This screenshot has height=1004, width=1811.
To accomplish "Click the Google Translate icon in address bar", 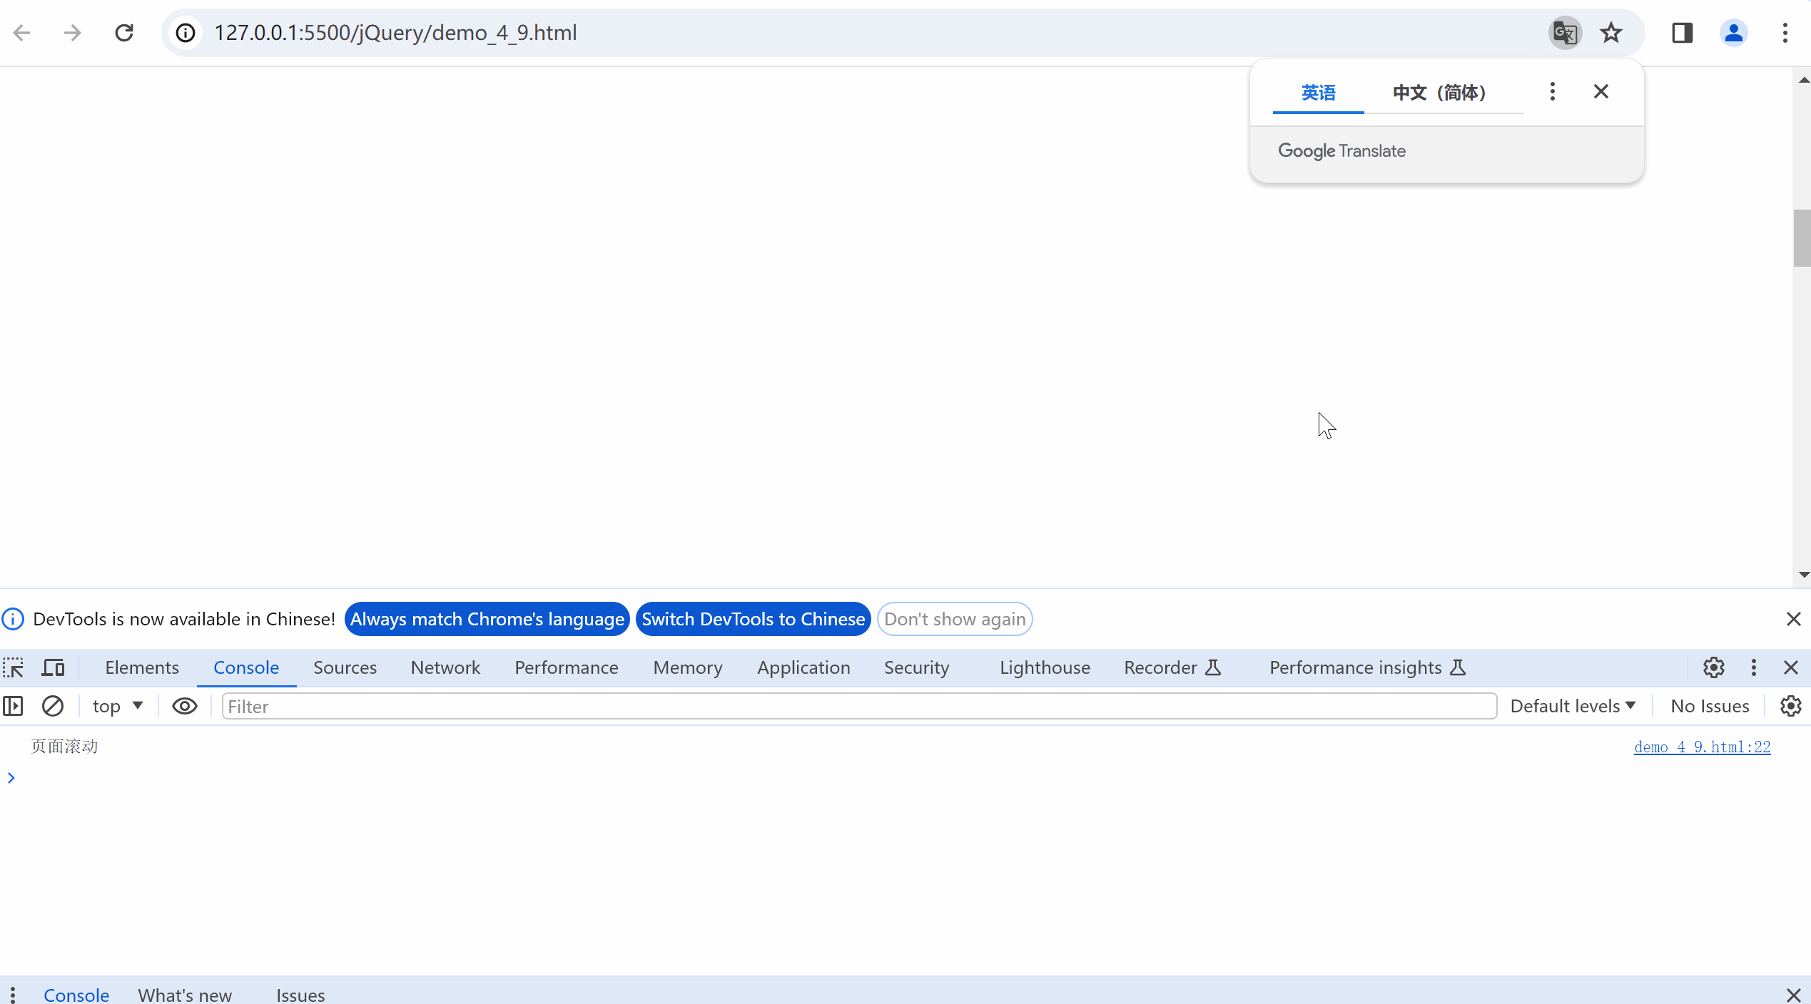I will [x=1565, y=33].
